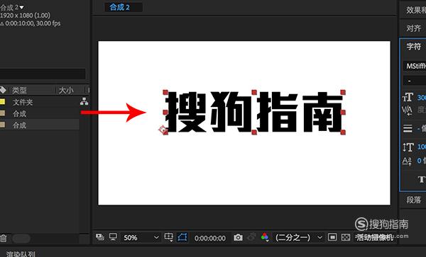Click the label tag column header icon
426x257 pixels.
(x=3, y=90)
